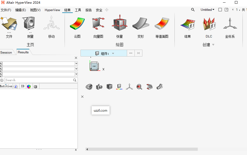Screen dimensions: 247x155
Task: Select the 向量图 vector plot tool
Action: click(98, 25)
